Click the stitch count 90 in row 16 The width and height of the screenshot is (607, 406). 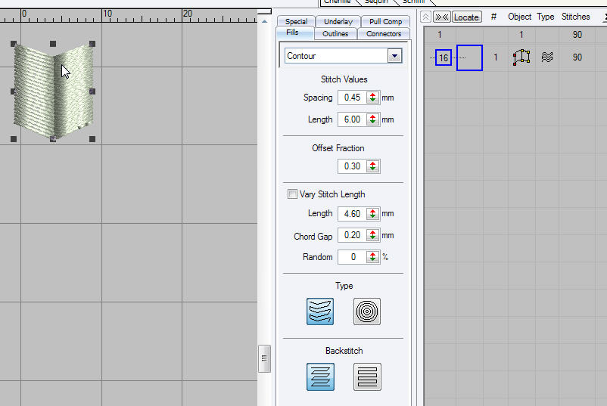click(577, 57)
